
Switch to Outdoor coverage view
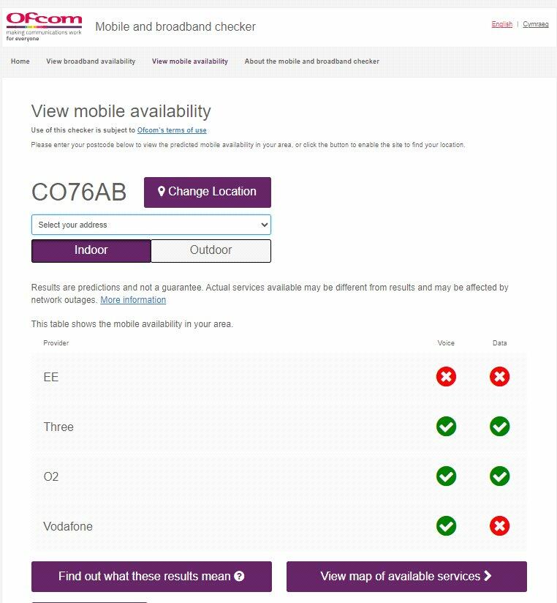tap(211, 250)
